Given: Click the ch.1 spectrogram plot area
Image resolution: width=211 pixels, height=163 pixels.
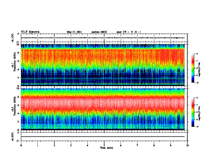Looking at the screenshot, I should click(x=103, y=65).
